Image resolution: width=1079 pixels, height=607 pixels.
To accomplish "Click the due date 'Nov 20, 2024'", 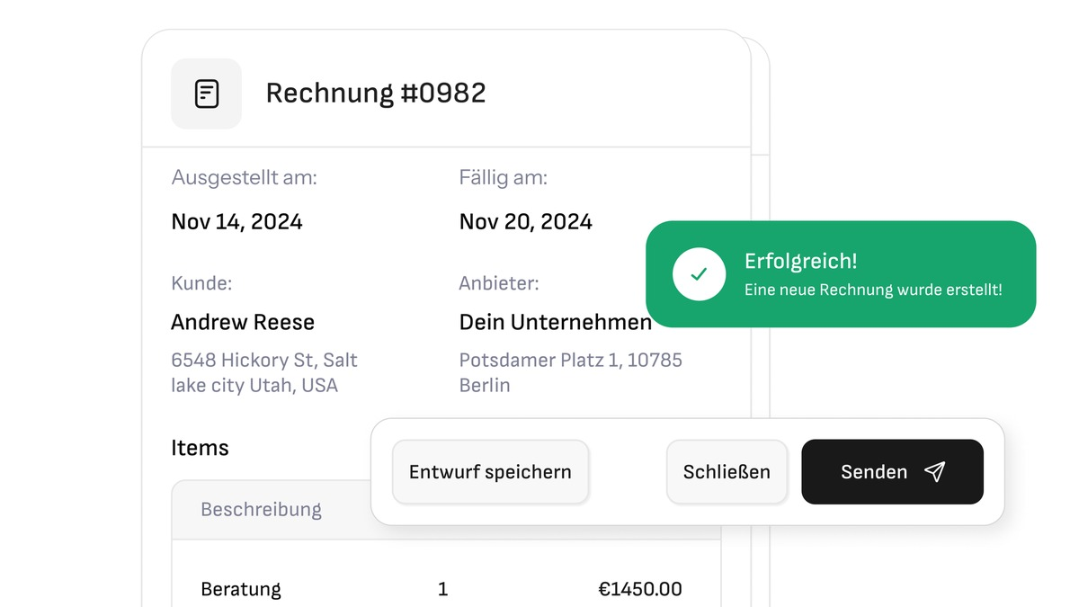I will coord(525,221).
